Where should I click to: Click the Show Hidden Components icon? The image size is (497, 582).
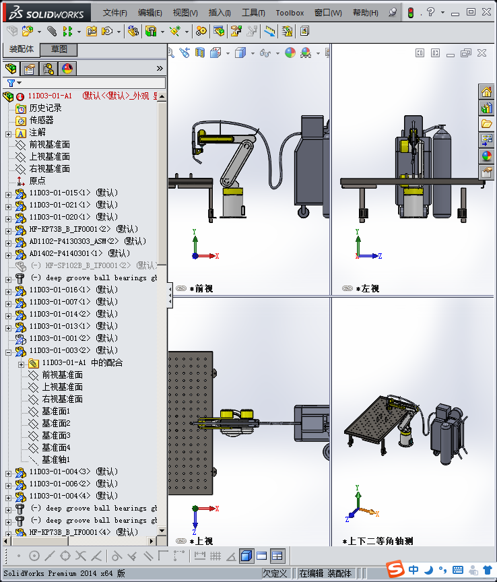pos(133,32)
